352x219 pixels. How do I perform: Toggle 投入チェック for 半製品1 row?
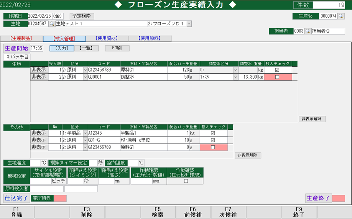tap(213, 133)
